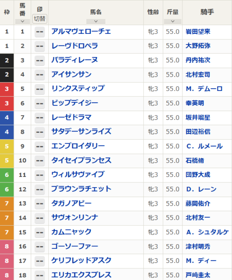Viewport: 232px width, 280px height.
Task: Select horse link リンクスティップ
Action: 78,89
